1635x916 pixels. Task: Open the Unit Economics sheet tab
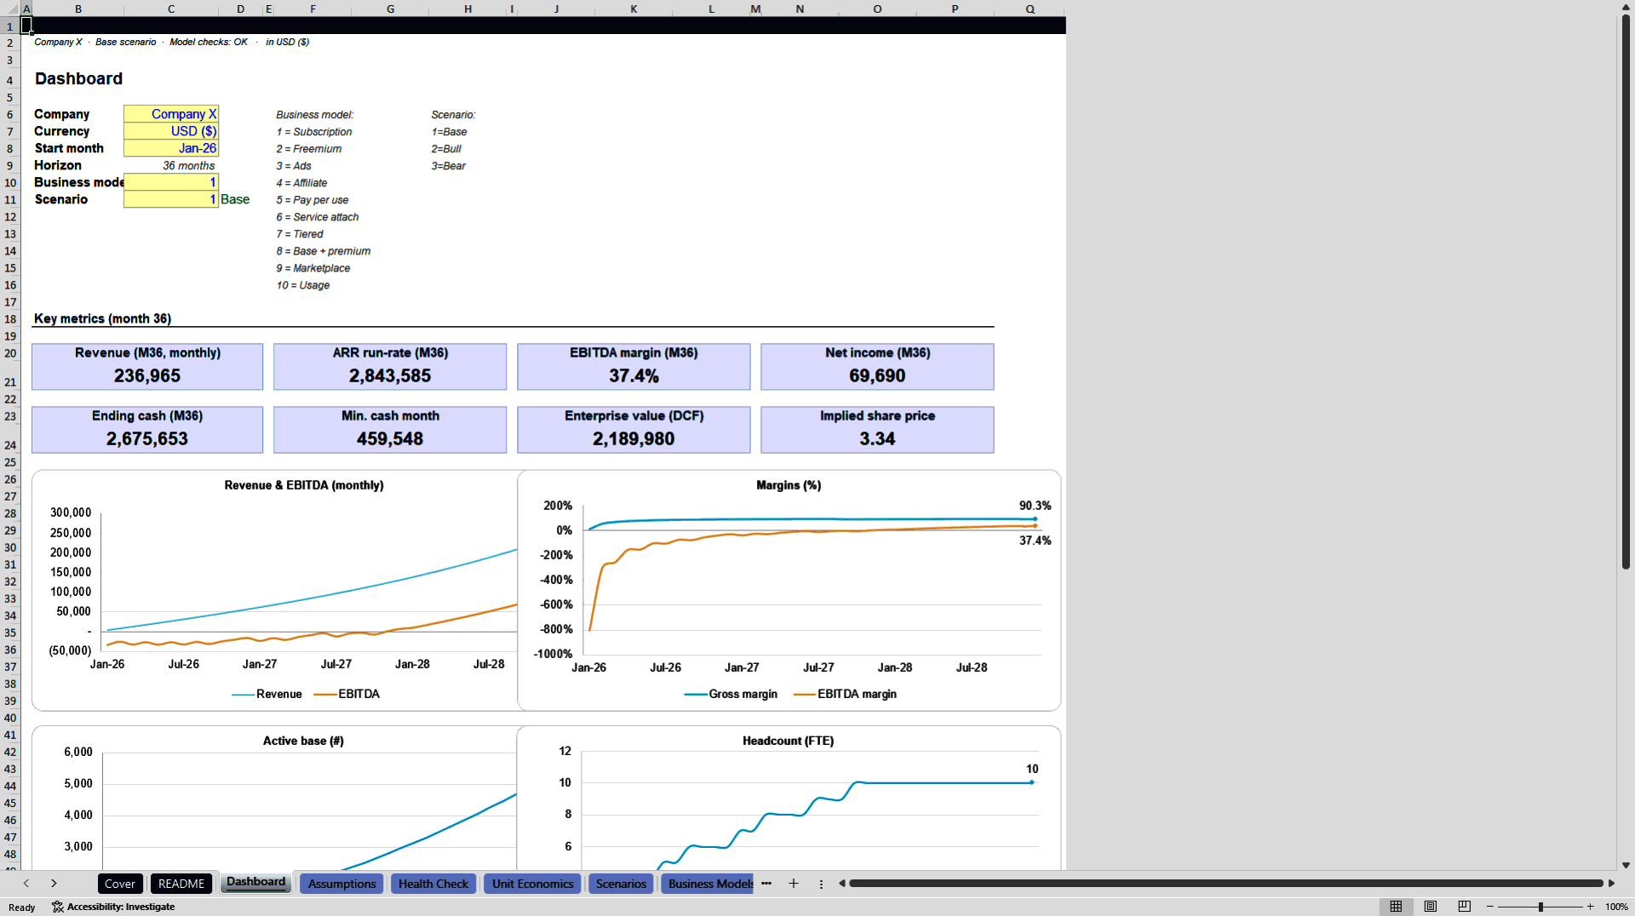(x=533, y=884)
